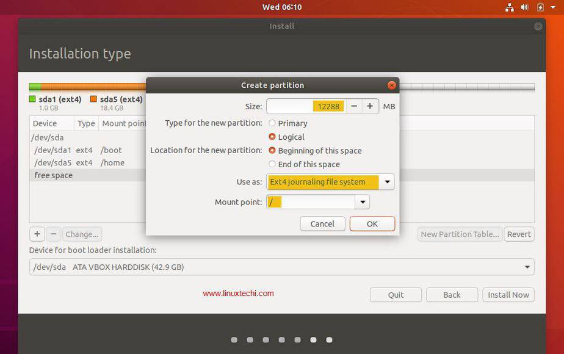The width and height of the screenshot is (564, 354).
Task: Open the network indicator in the top bar
Action: click(510, 7)
